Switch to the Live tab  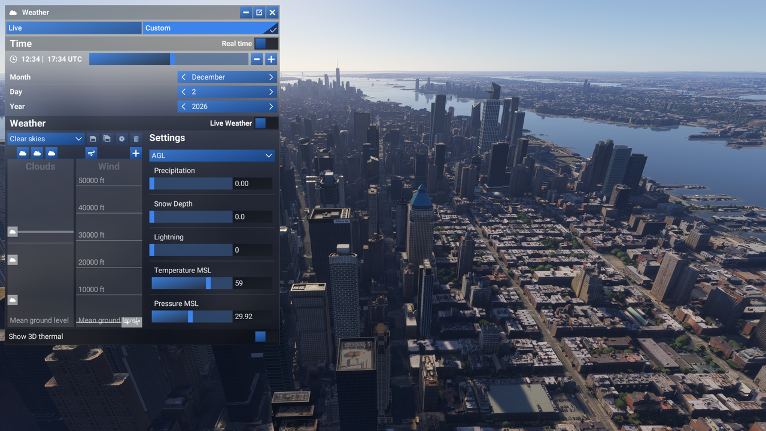pyautogui.click(x=74, y=28)
